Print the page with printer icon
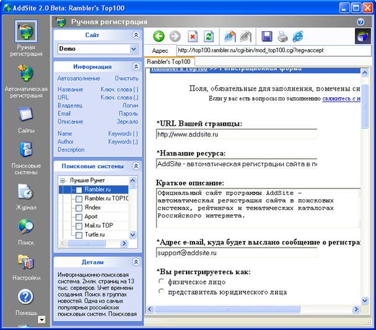376x330 pixels. [282, 37]
